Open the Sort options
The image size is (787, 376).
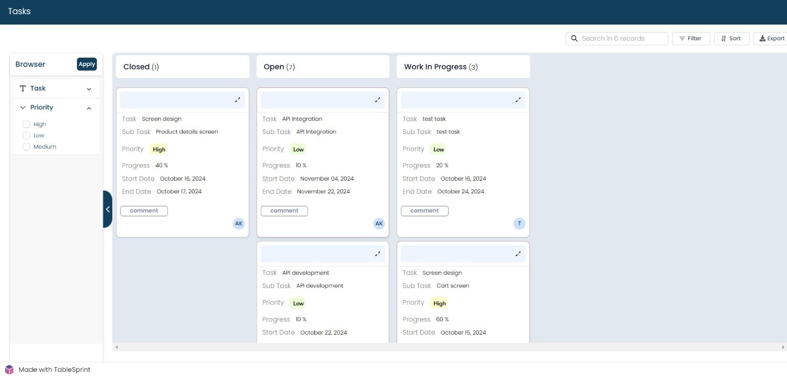coord(731,38)
